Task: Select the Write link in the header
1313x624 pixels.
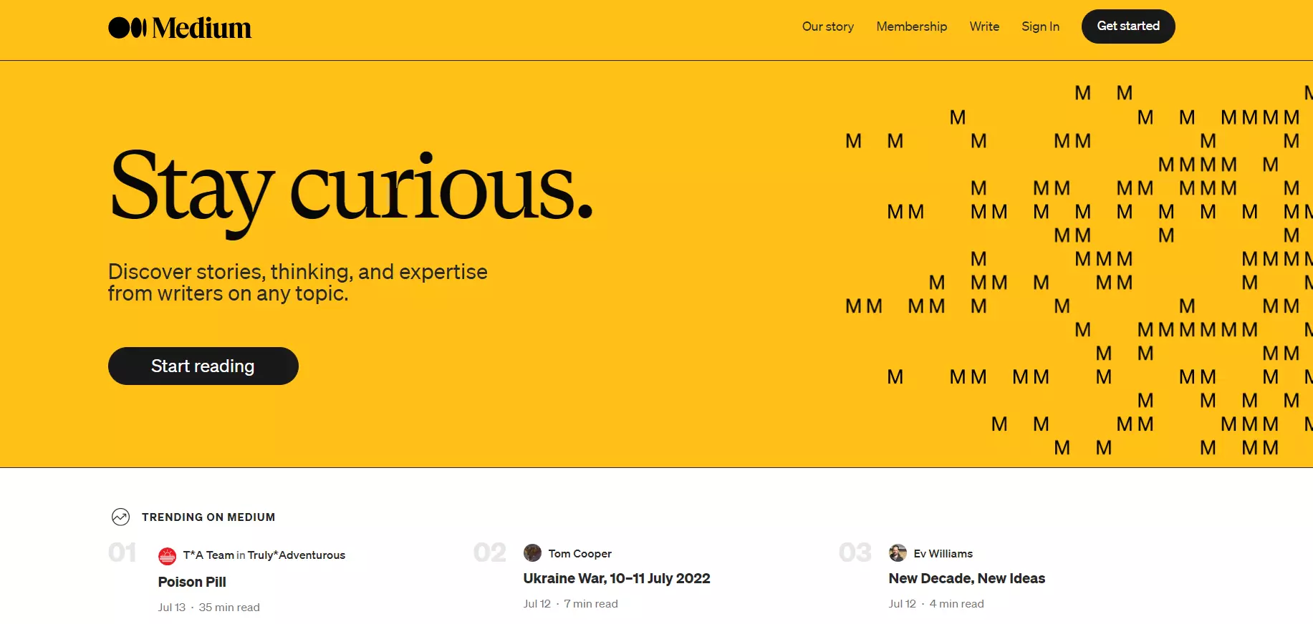Action: point(984,26)
